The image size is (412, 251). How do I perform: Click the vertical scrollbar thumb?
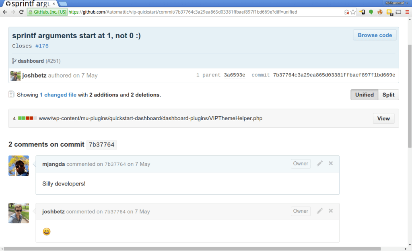[410, 96]
